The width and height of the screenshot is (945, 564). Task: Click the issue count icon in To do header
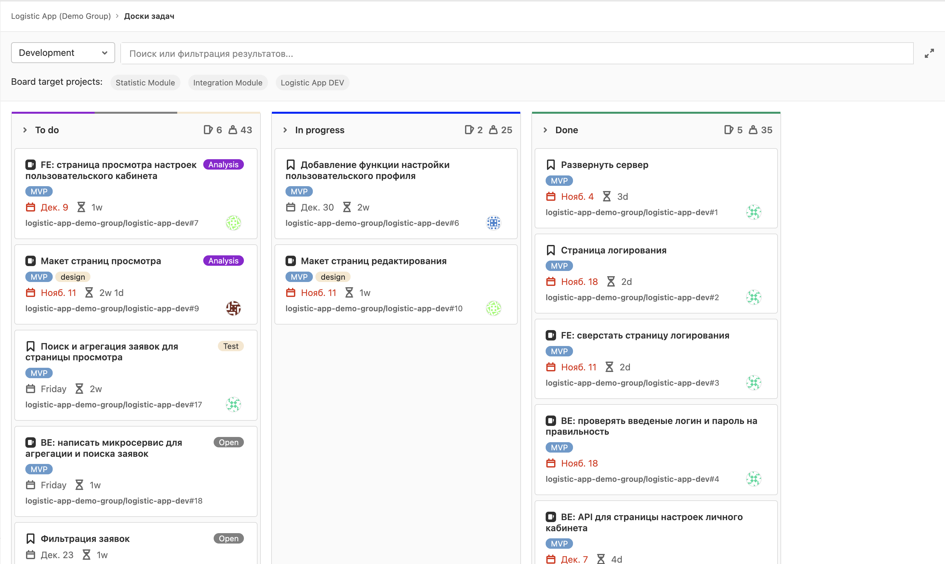208,130
